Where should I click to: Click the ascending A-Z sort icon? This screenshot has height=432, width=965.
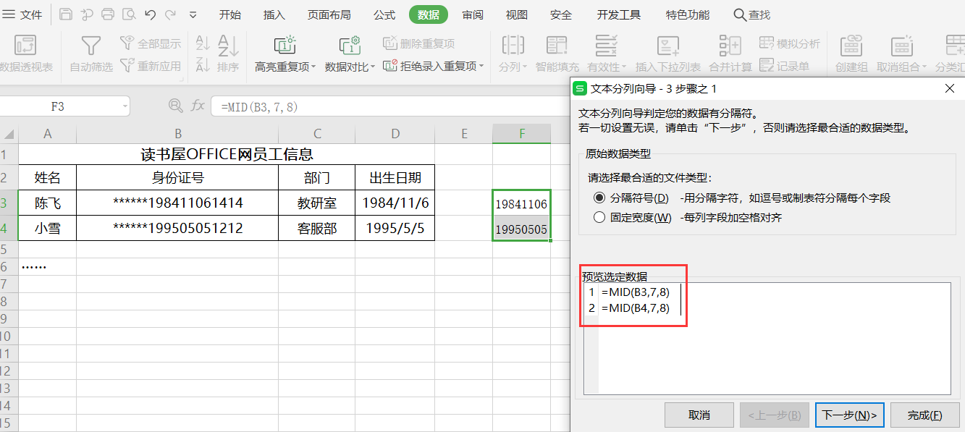click(x=203, y=43)
